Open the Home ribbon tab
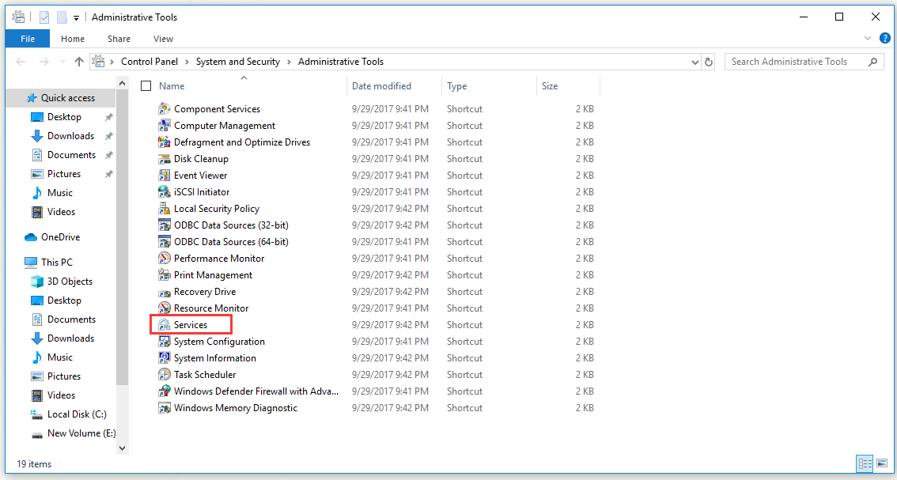Viewport: 897px width, 480px height. click(73, 39)
